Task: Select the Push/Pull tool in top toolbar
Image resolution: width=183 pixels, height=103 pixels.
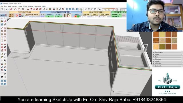Action: pos(28,9)
